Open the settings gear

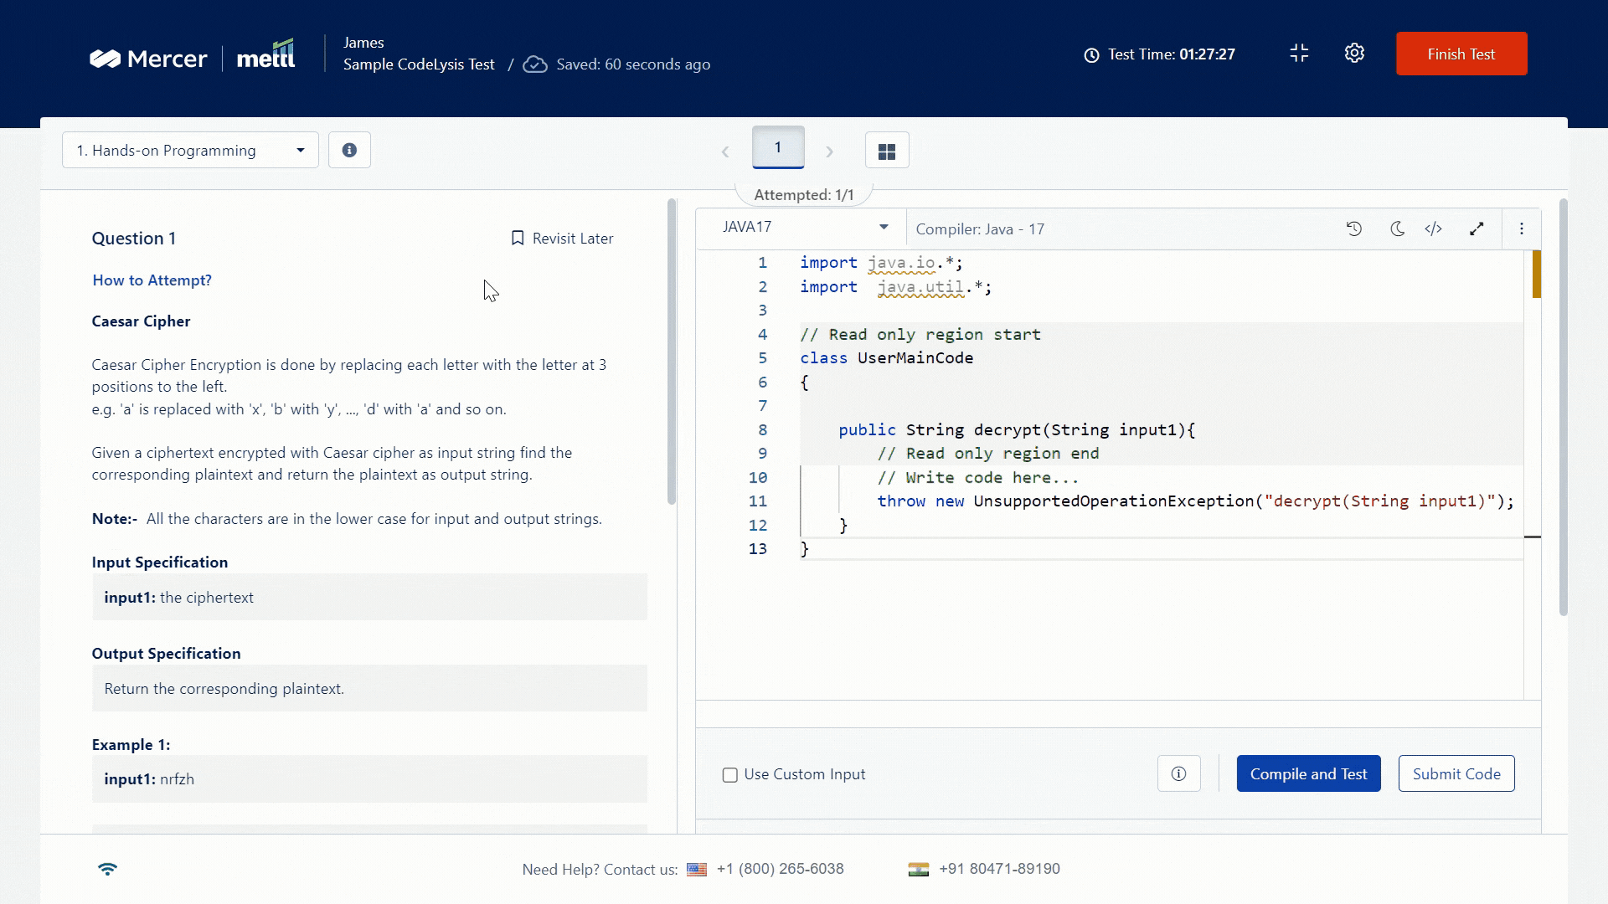(1354, 54)
